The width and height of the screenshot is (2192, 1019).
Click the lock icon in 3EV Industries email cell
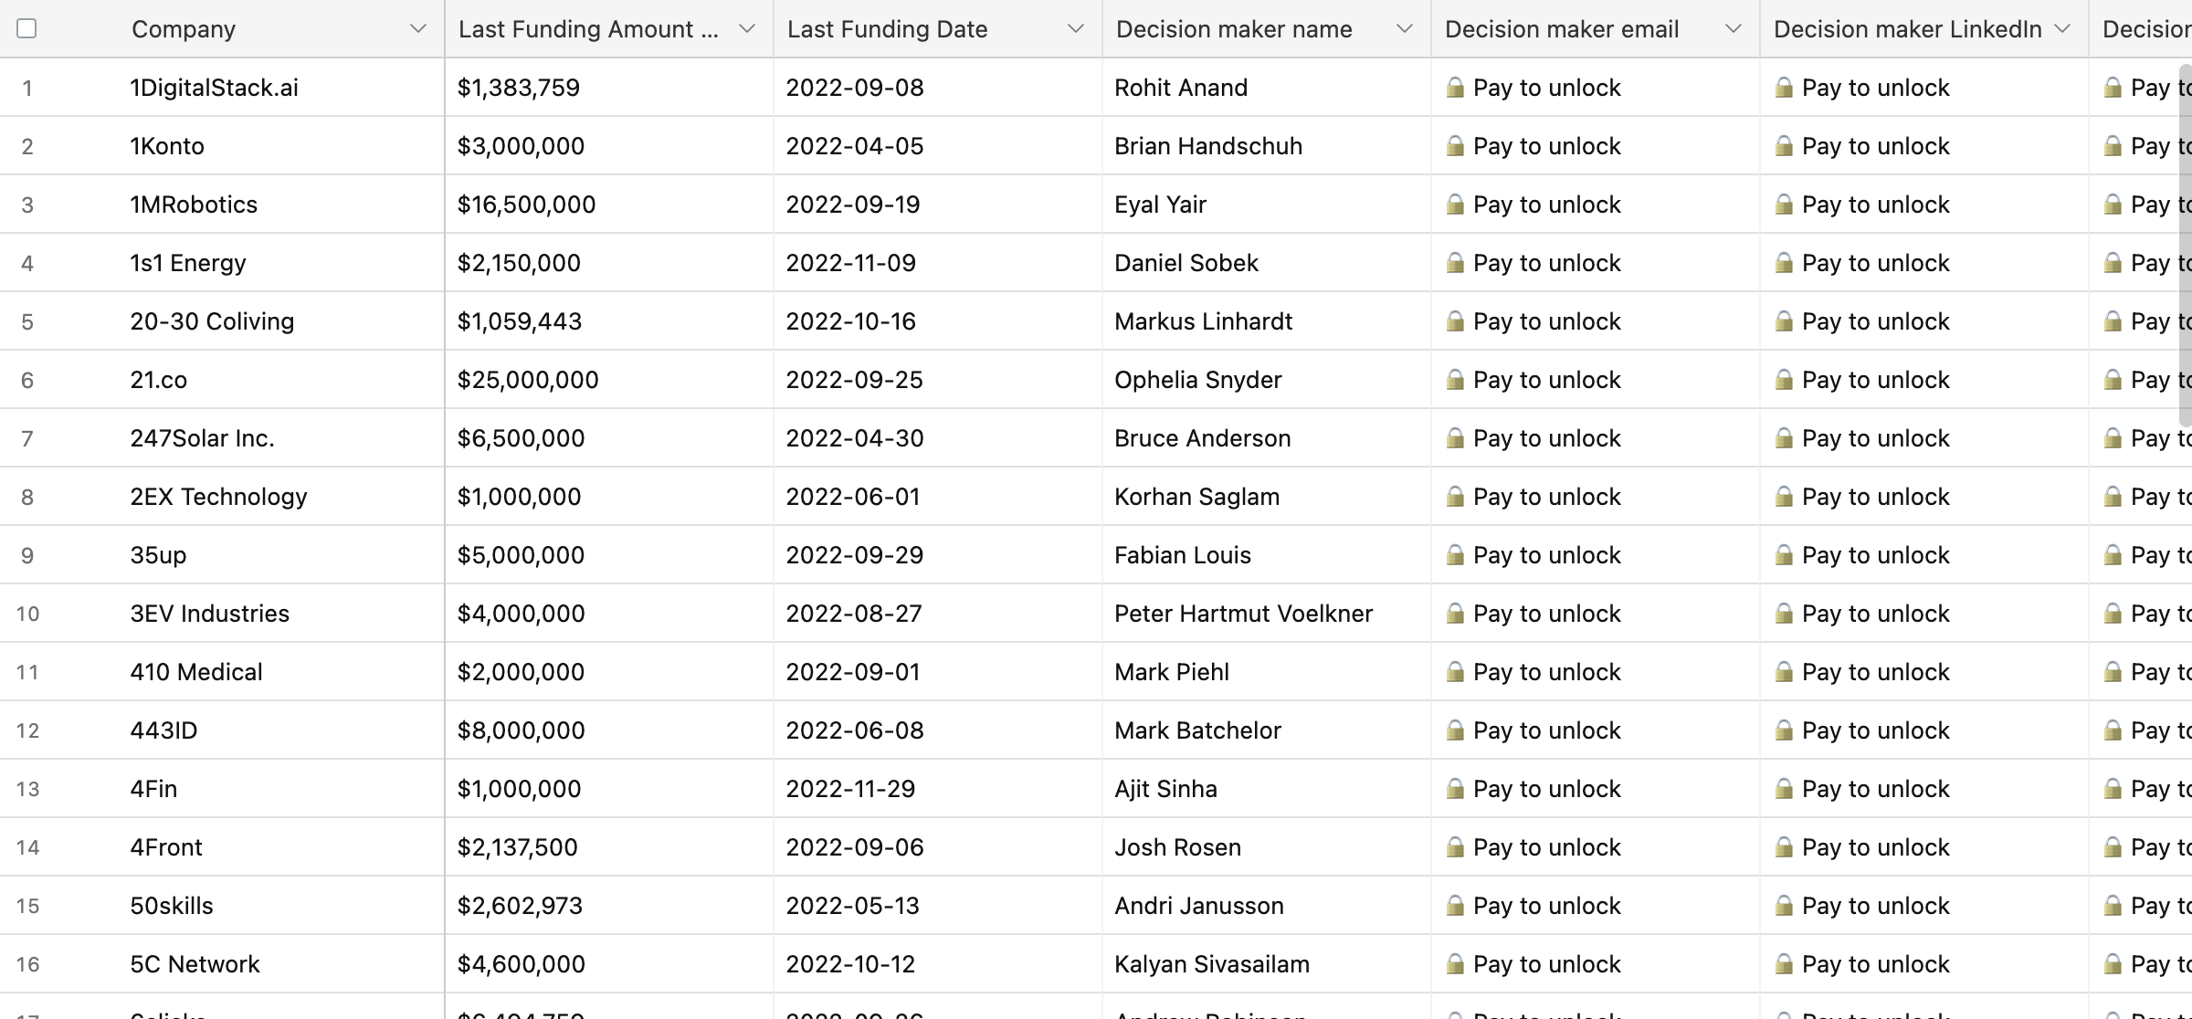coord(1455,614)
